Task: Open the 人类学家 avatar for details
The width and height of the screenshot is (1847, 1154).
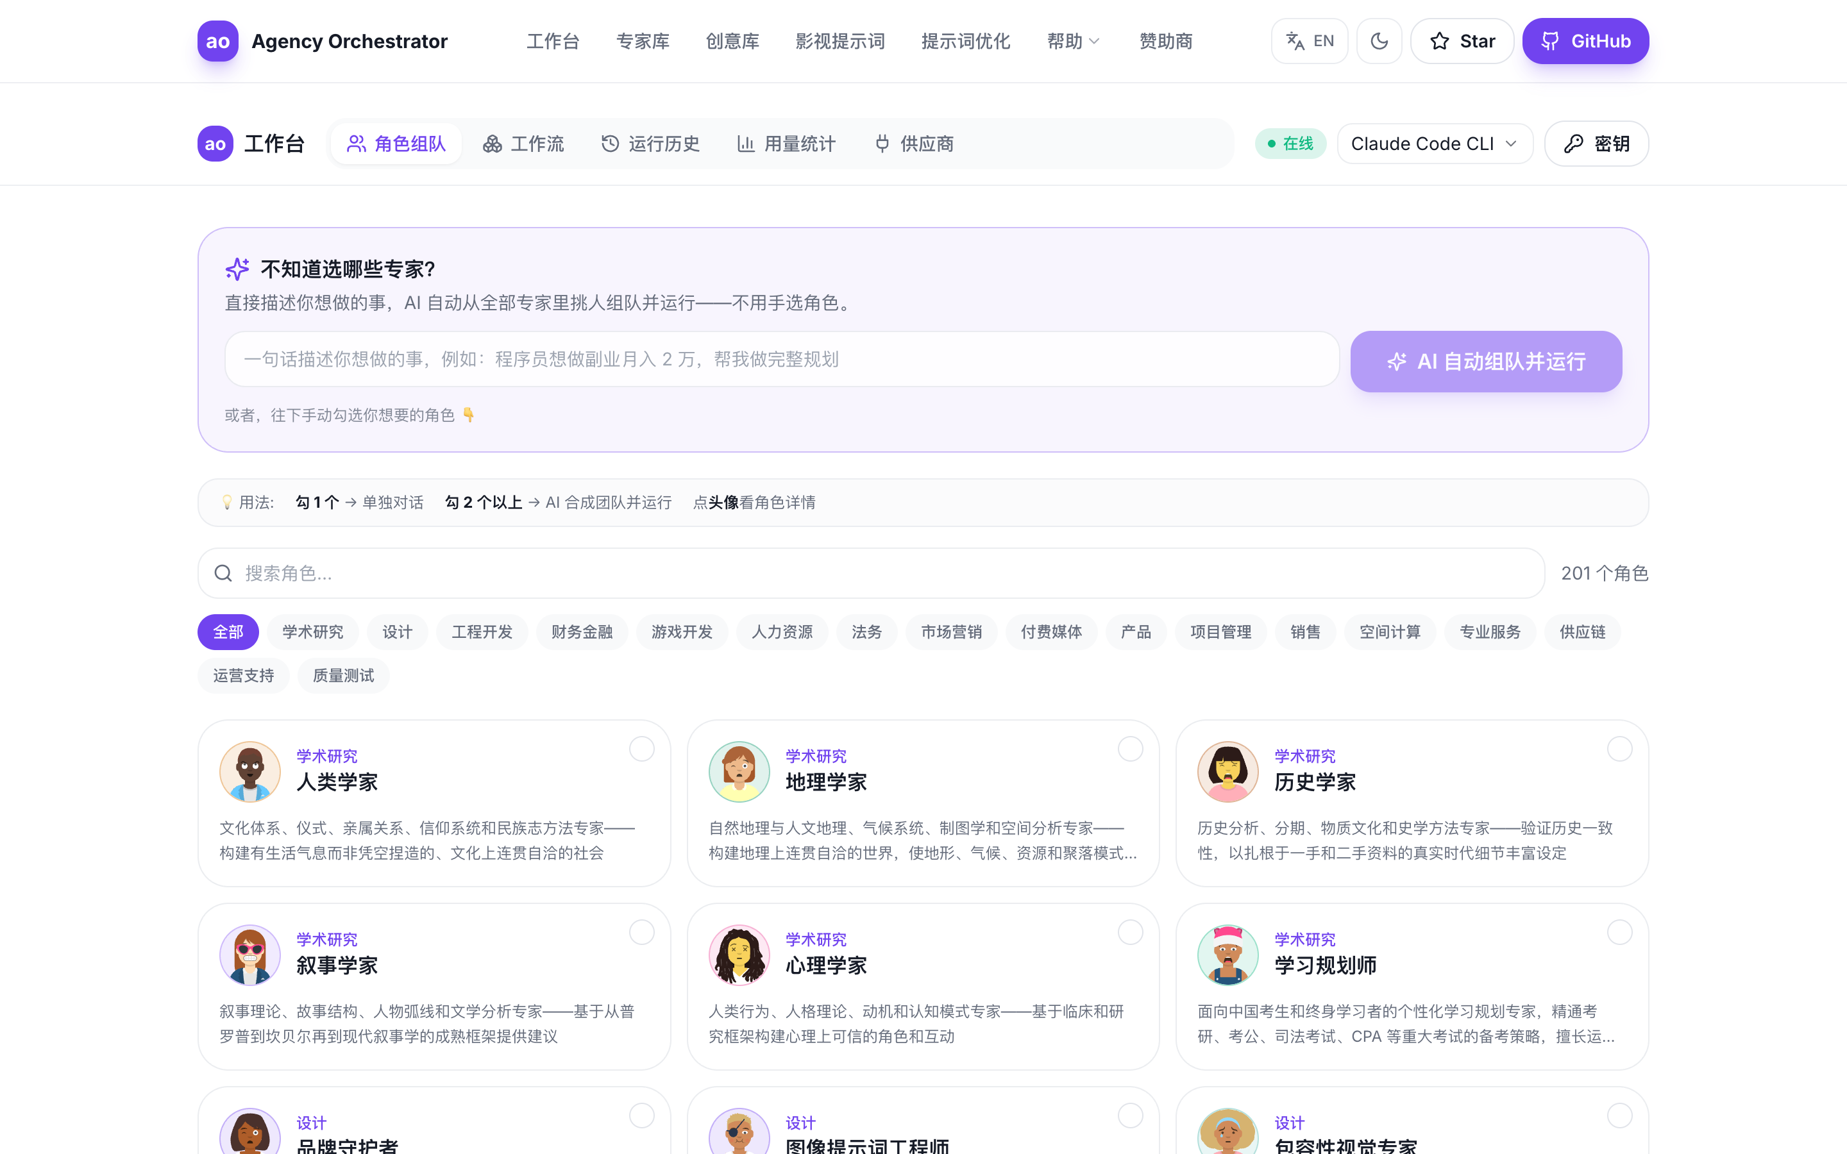Action: click(250, 772)
